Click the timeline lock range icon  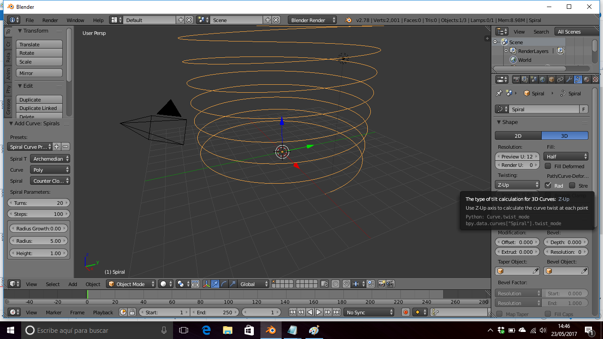132,312
